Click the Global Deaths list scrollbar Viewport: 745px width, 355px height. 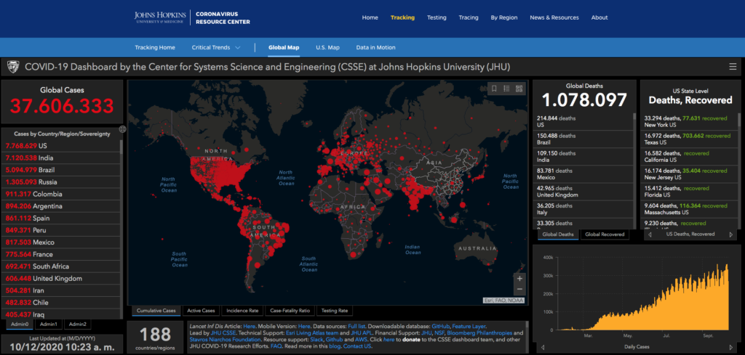click(634, 171)
